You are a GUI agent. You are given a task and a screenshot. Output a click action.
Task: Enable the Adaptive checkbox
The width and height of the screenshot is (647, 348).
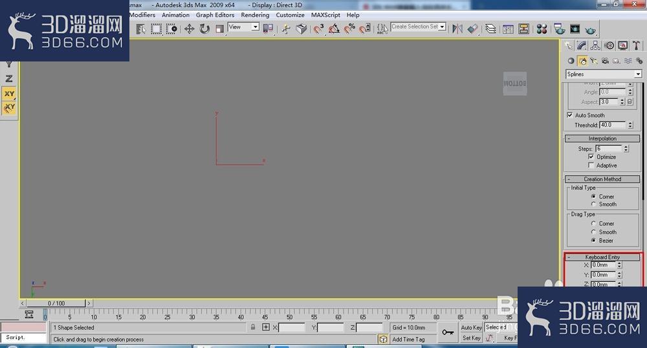pyautogui.click(x=591, y=166)
